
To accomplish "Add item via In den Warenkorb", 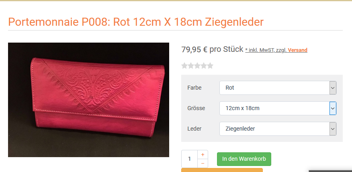I will point(244,159).
